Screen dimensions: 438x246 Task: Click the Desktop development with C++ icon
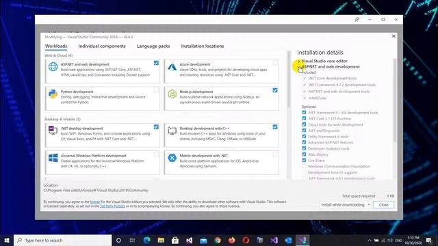point(172,131)
